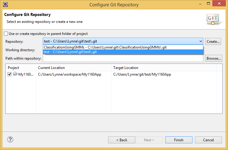Click the Finish button
Screen dimensions: 228x150
pos(179,140)
